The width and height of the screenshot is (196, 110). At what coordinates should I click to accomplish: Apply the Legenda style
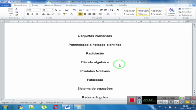[129, 12]
